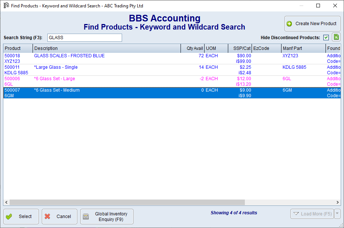Expand the Load More dropdown arrow
Viewport: 344px width, 228px height.
(337, 214)
